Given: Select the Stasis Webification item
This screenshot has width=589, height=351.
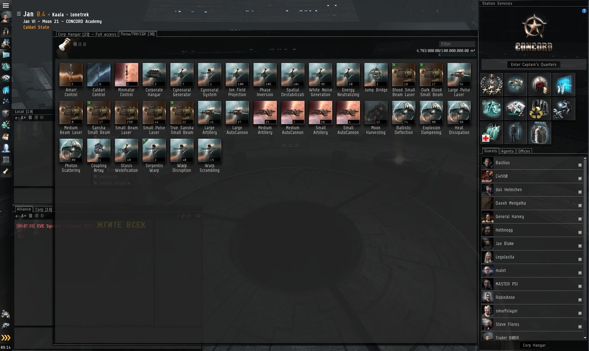Looking at the screenshot, I should [x=126, y=156].
